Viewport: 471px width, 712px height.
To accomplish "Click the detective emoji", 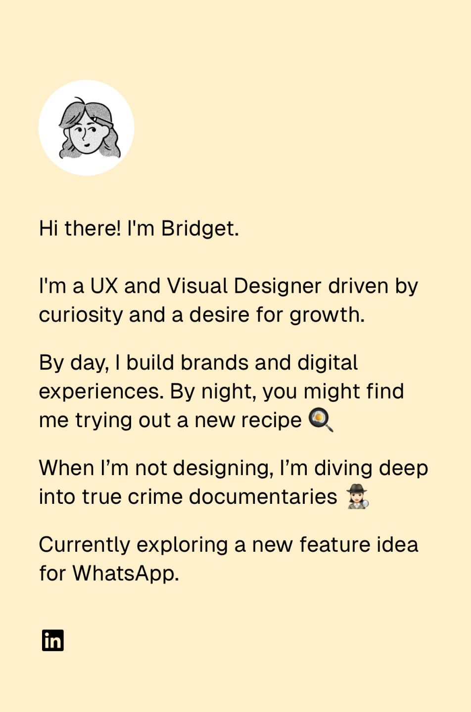I will tap(357, 497).
